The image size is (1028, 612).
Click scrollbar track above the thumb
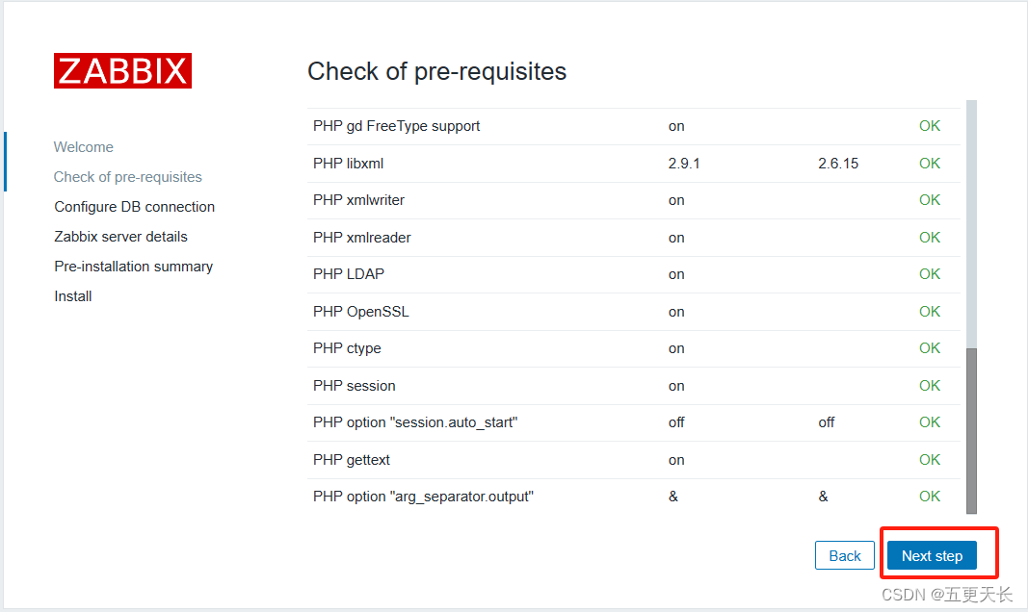tap(971, 221)
